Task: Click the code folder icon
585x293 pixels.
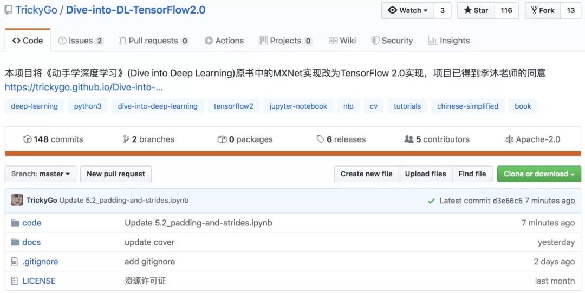Action: point(15,223)
